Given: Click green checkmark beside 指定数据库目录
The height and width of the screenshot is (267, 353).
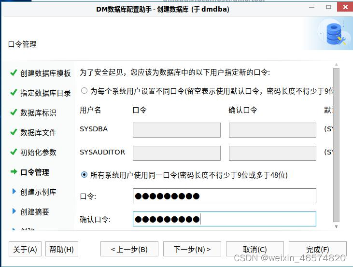Looking at the screenshot, I should click(x=14, y=92).
